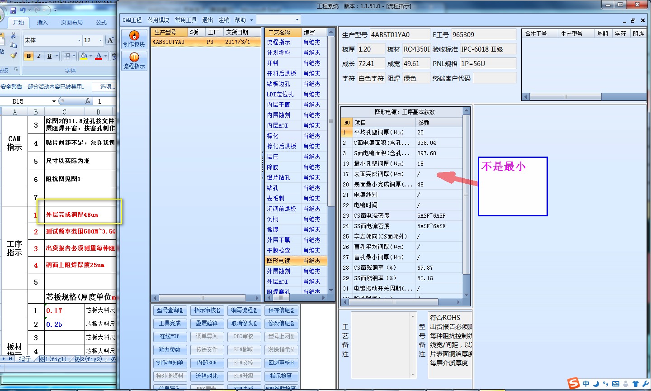Image resolution: width=651 pixels, height=391 pixels.
Task: Click the format painter brush in Excel
Action: coord(14,55)
